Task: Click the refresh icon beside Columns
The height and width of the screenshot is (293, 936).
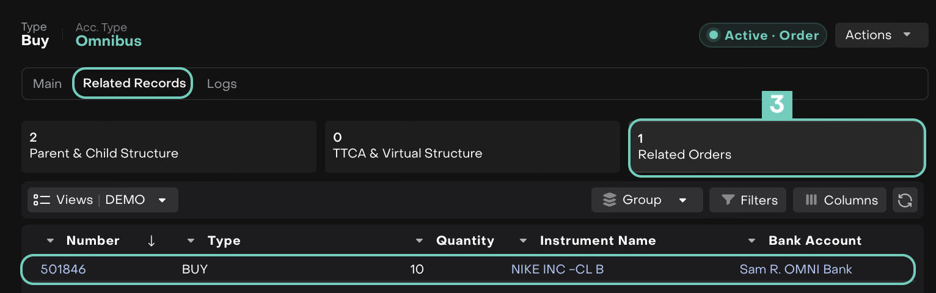Action: coord(905,200)
